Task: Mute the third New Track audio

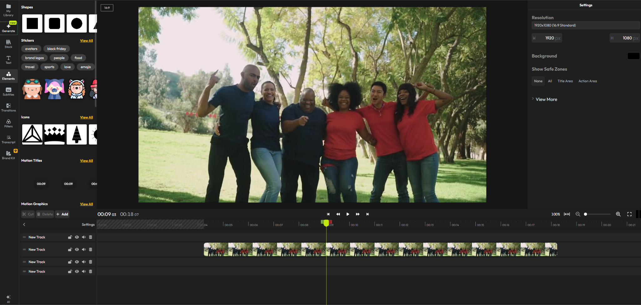Action: (x=84, y=262)
